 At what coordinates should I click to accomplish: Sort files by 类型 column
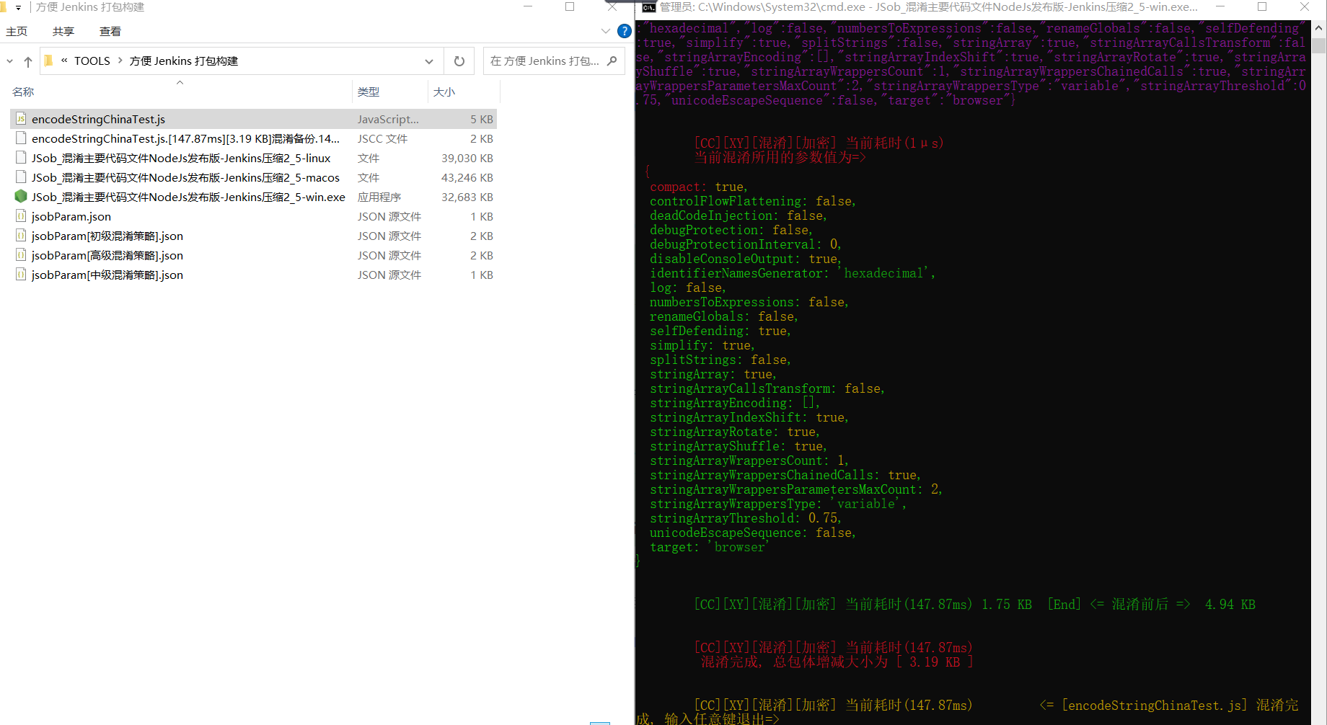click(369, 92)
